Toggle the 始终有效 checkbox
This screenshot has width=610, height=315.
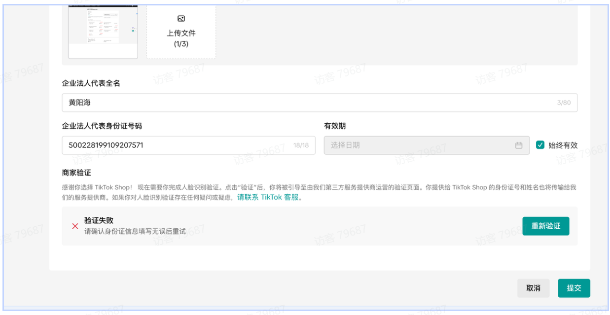pyautogui.click(x=540, y=145)
